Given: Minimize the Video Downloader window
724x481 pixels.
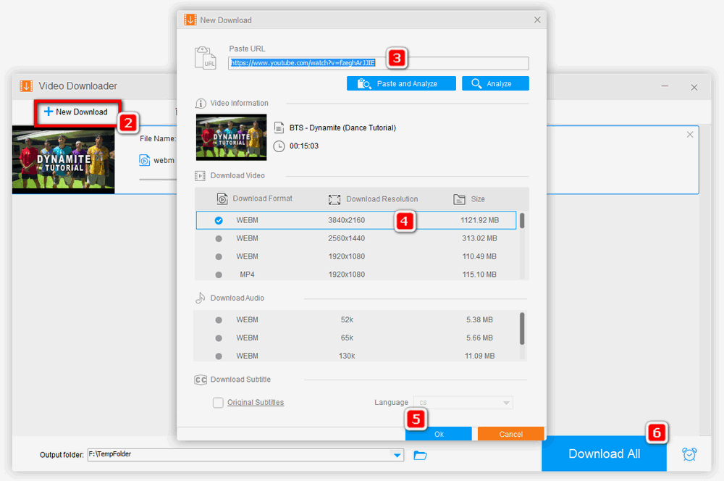Looking at the screenshot, I should [x=665, y=86].
